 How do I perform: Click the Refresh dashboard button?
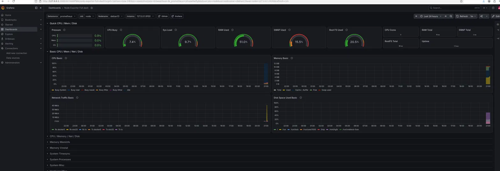tap(462, 16)
